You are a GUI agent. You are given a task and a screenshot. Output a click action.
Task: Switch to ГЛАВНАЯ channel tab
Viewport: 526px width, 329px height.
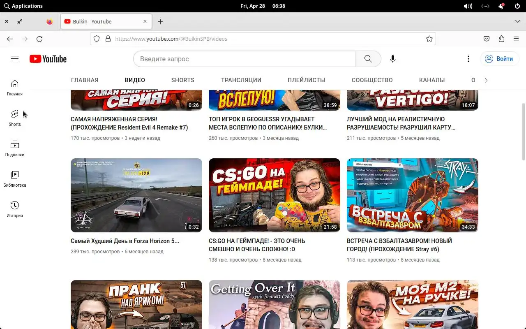pyautogui.click(x=85, y=80)
